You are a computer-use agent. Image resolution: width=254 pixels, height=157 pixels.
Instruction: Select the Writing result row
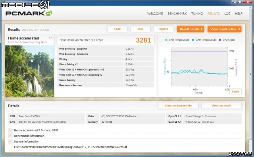tap(106, 59)
